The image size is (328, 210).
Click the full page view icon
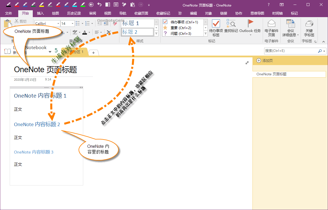pos(116,5)
